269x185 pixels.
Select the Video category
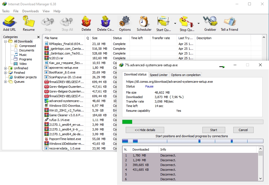(23, 64)
